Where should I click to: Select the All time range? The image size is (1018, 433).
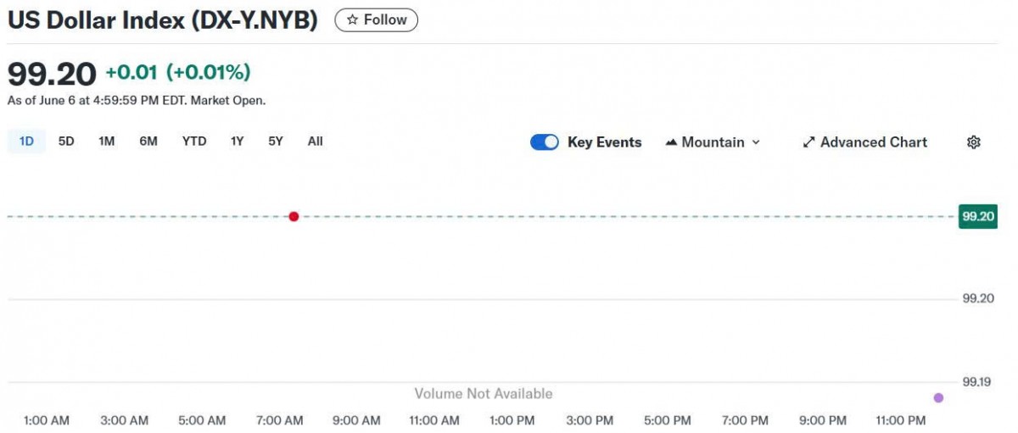coord(315,142)
